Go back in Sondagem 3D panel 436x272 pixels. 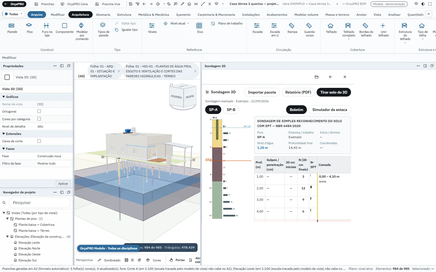331,77
